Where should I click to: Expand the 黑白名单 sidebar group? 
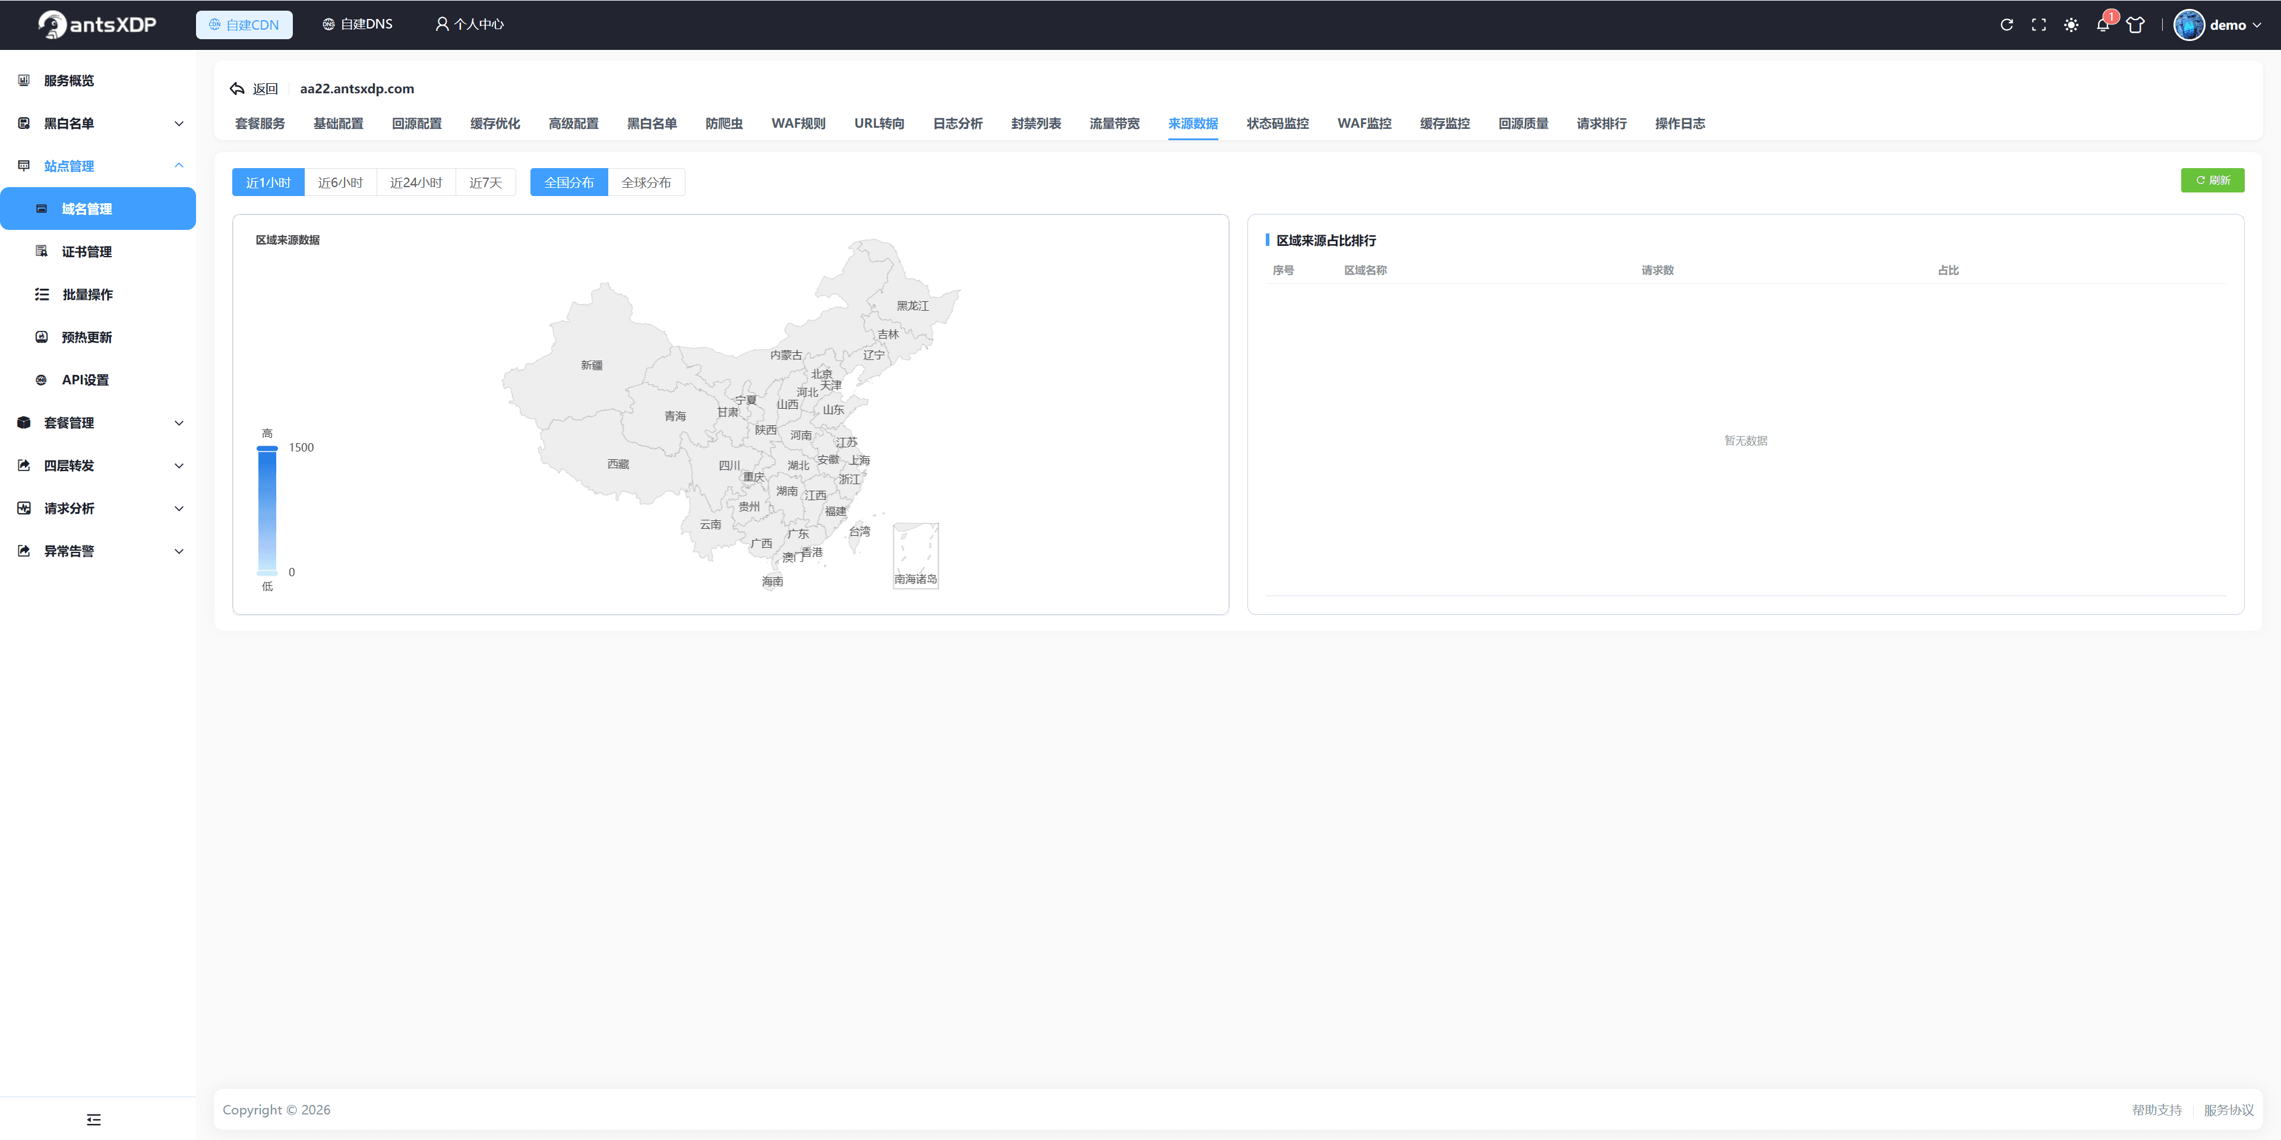(x=98, y=123)
